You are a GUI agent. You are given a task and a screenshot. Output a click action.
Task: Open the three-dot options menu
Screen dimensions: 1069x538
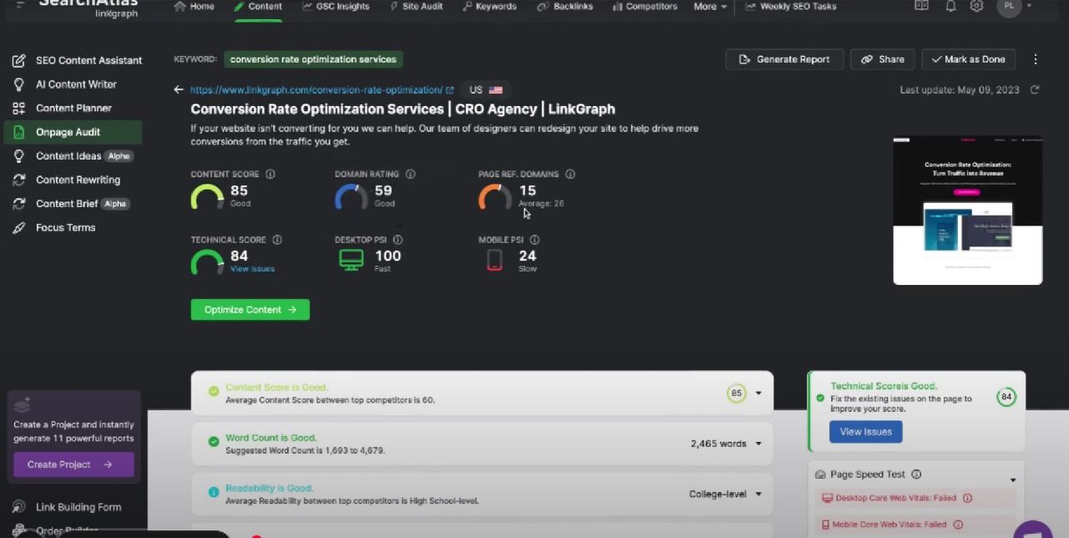click(1036, 59)
